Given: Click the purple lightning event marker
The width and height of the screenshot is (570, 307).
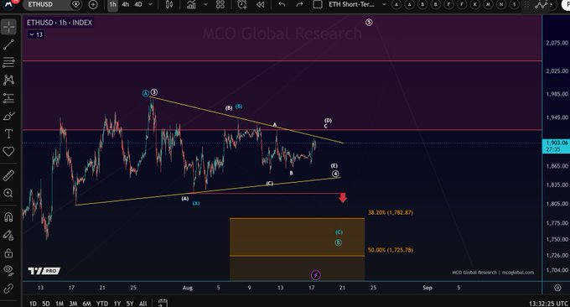Looking at the screenshot, I should (x=315, y=275).
